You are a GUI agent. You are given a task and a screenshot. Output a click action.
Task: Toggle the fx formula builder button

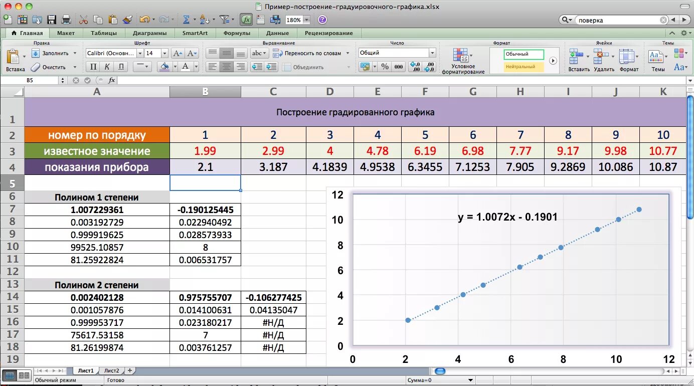(x=246, y=20)
